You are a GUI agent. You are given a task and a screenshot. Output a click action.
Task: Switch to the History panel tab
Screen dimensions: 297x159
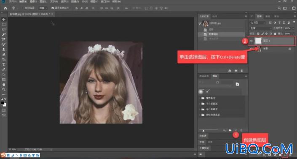[x=204, y=16]
